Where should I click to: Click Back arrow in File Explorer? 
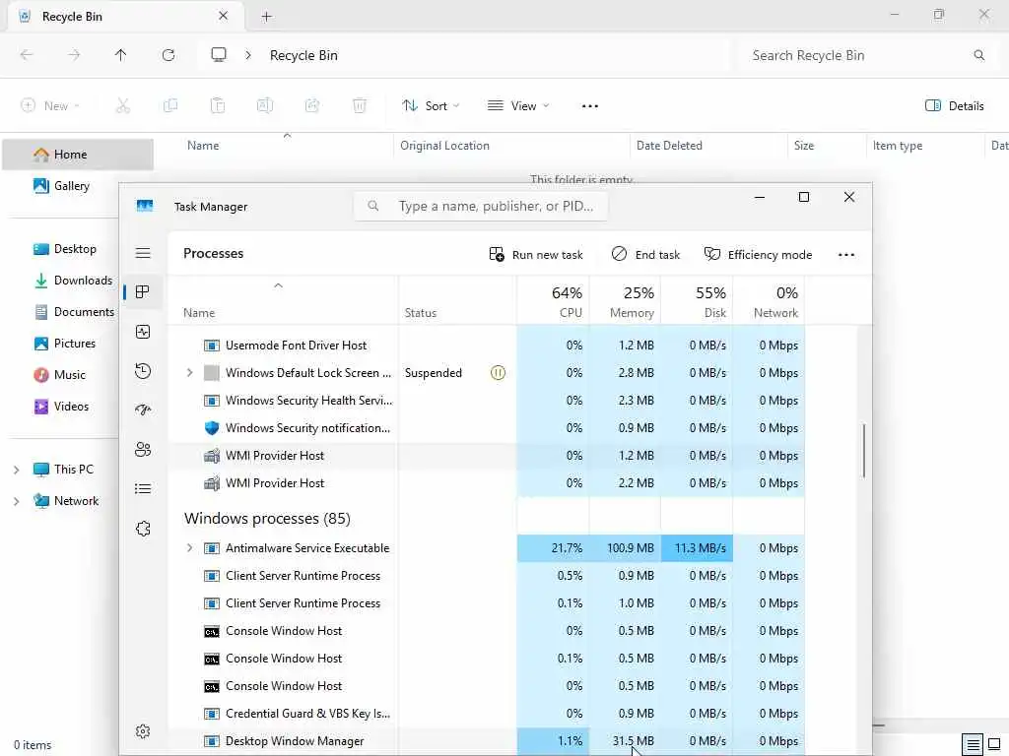pyautogui.click(x=27, y=55)
